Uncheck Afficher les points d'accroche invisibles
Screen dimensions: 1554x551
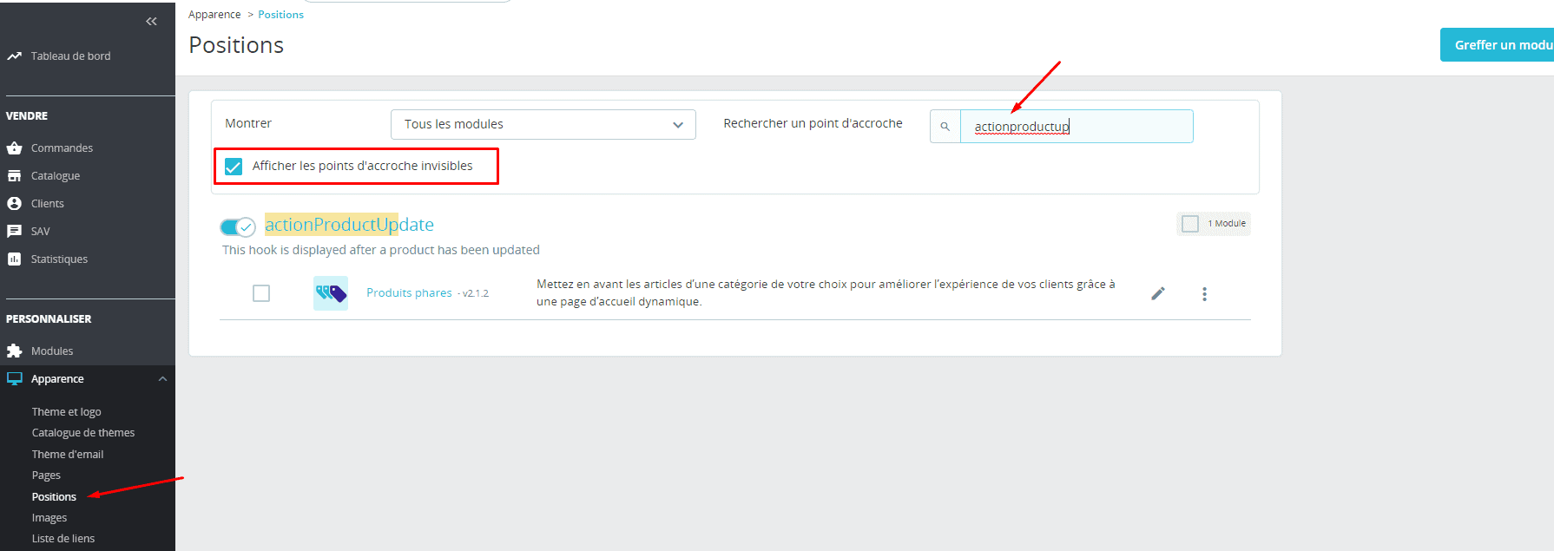[x=234, y=167]
